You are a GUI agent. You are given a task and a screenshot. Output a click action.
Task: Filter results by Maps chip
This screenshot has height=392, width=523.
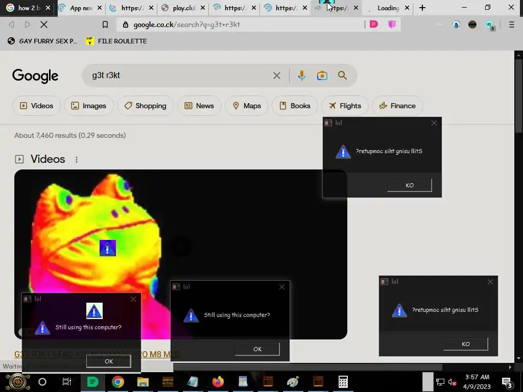247,106
